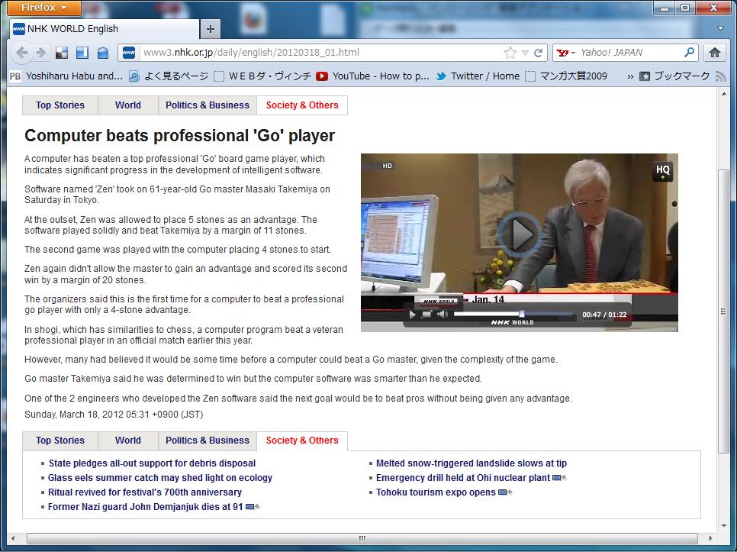The image size is (737, 552).
Task: Mute the video with speaker icon
Action: pos(443,315)
